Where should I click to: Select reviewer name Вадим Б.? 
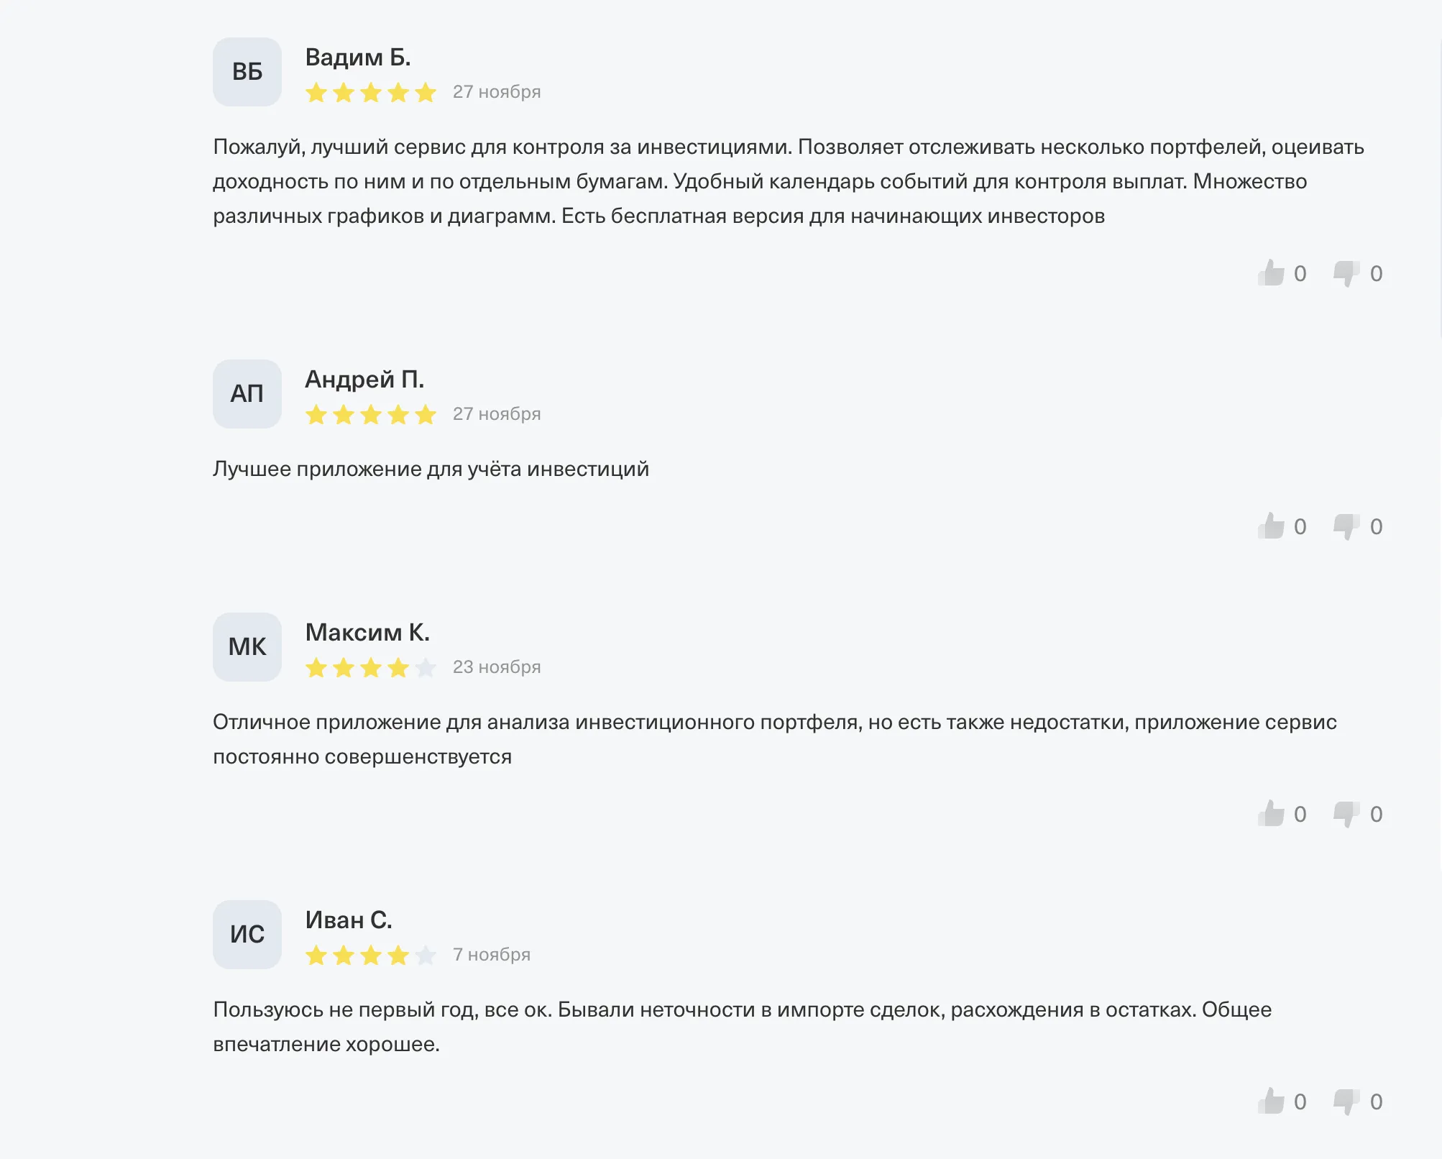tap(358, 58)
